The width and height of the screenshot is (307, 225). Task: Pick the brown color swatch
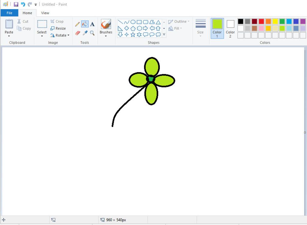[x=255, y=28]
